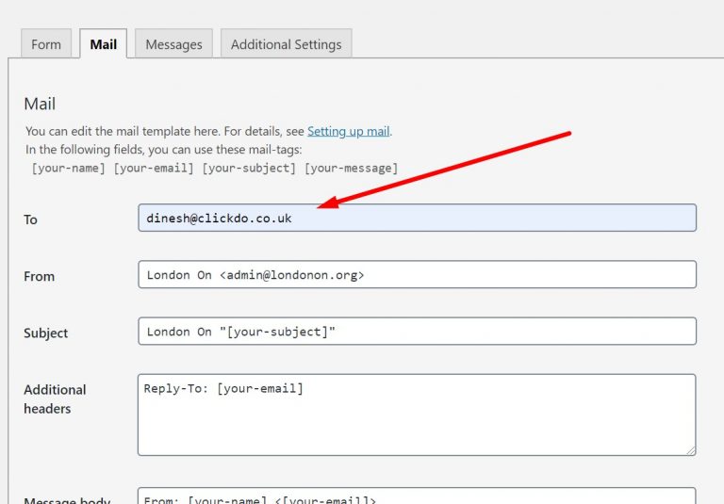Grab the Additional headers resize handle

pos(690,450)
